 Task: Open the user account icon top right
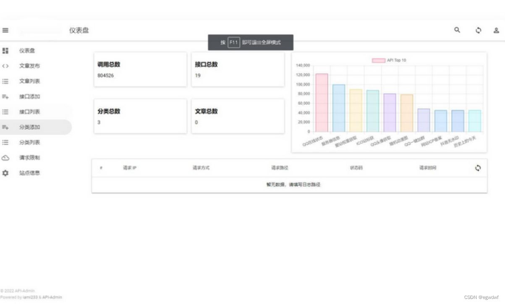click(x=496, y=30)
